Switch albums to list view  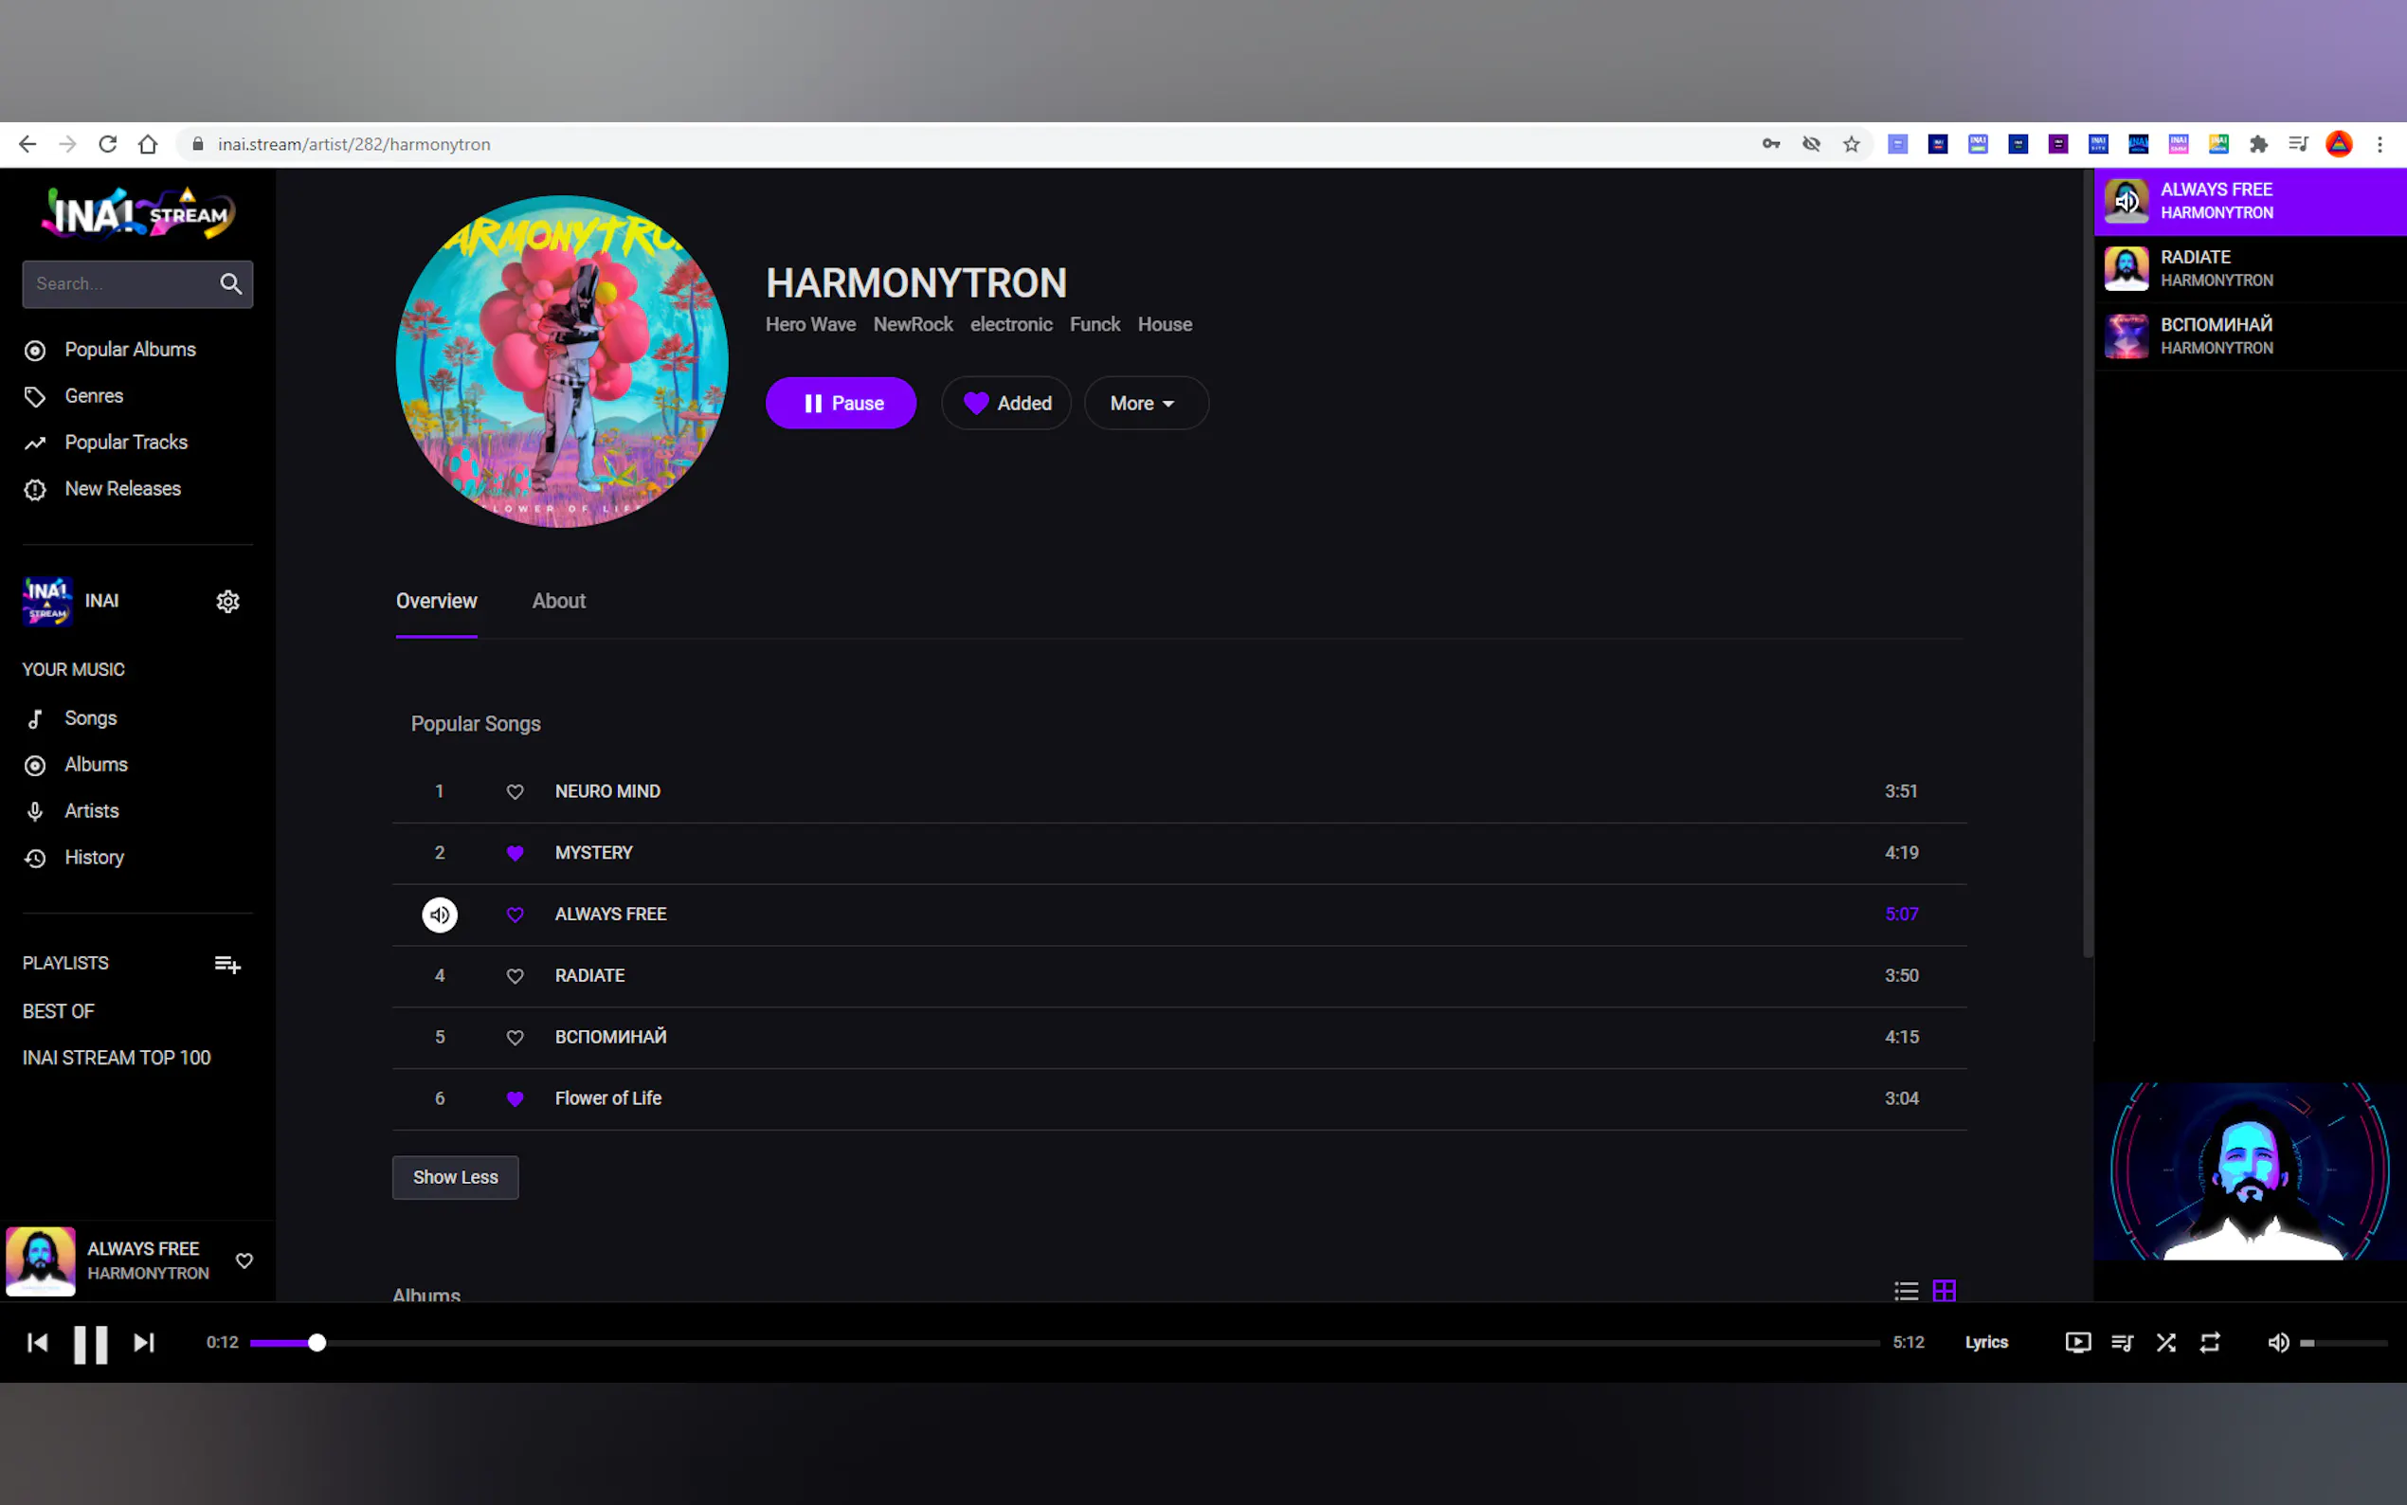pyautogui.click(x=1906, y=1291)
